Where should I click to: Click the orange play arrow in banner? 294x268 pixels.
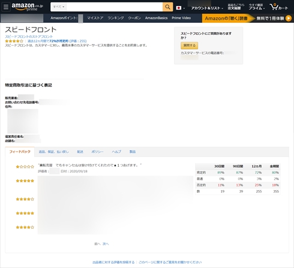tap(289, 18)
